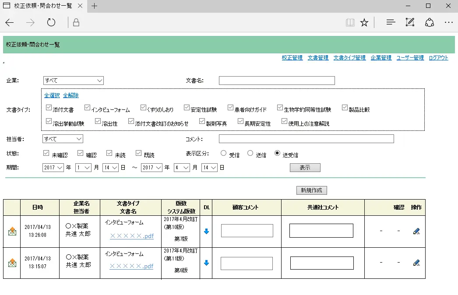Click in the 文書名 search field
458x295 pixels.
tap(277, 81)
